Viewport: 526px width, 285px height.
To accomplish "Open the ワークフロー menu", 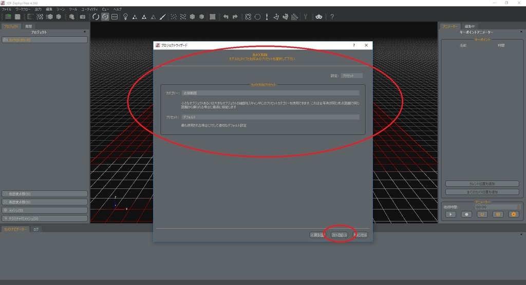I will pyautogui.click(x=23, y=9).
